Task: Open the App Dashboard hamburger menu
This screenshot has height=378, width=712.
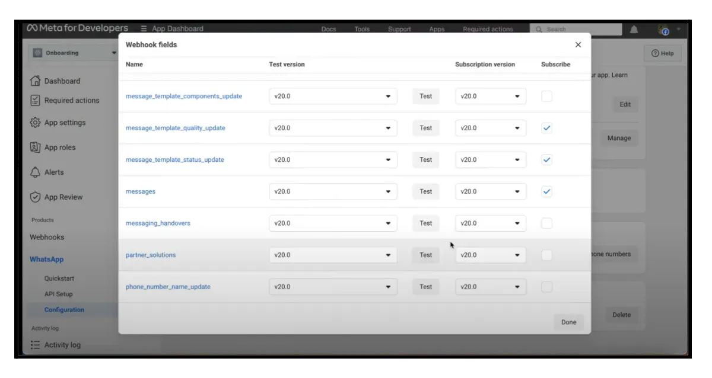Action: [144, 28]
